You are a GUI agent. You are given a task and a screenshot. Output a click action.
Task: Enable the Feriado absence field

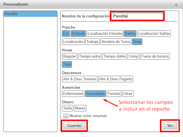114,94
